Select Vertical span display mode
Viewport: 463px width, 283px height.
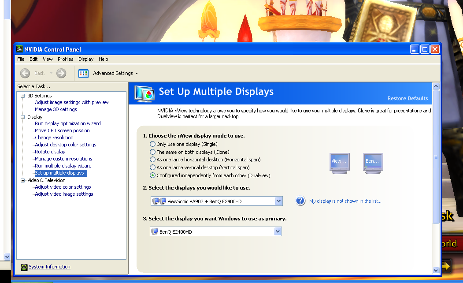[x=153, y=168]
